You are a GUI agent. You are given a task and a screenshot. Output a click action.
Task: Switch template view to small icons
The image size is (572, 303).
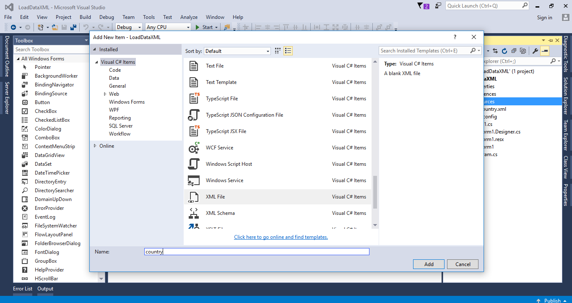coord(278,51)
